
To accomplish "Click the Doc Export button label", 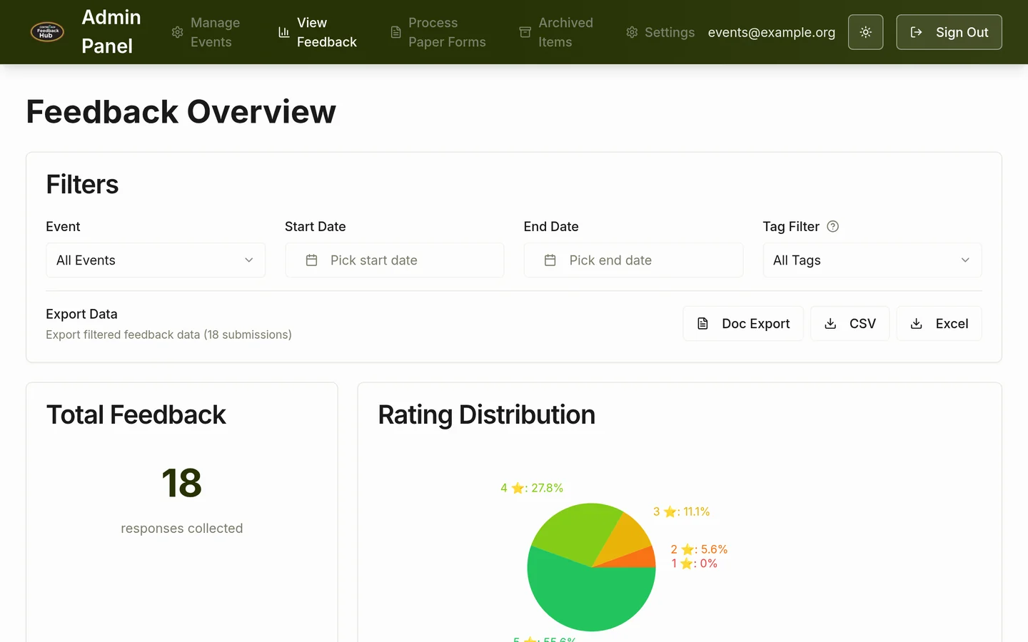I will [755, 324].
